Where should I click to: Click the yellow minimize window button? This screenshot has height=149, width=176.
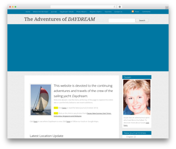click(13, 7)
